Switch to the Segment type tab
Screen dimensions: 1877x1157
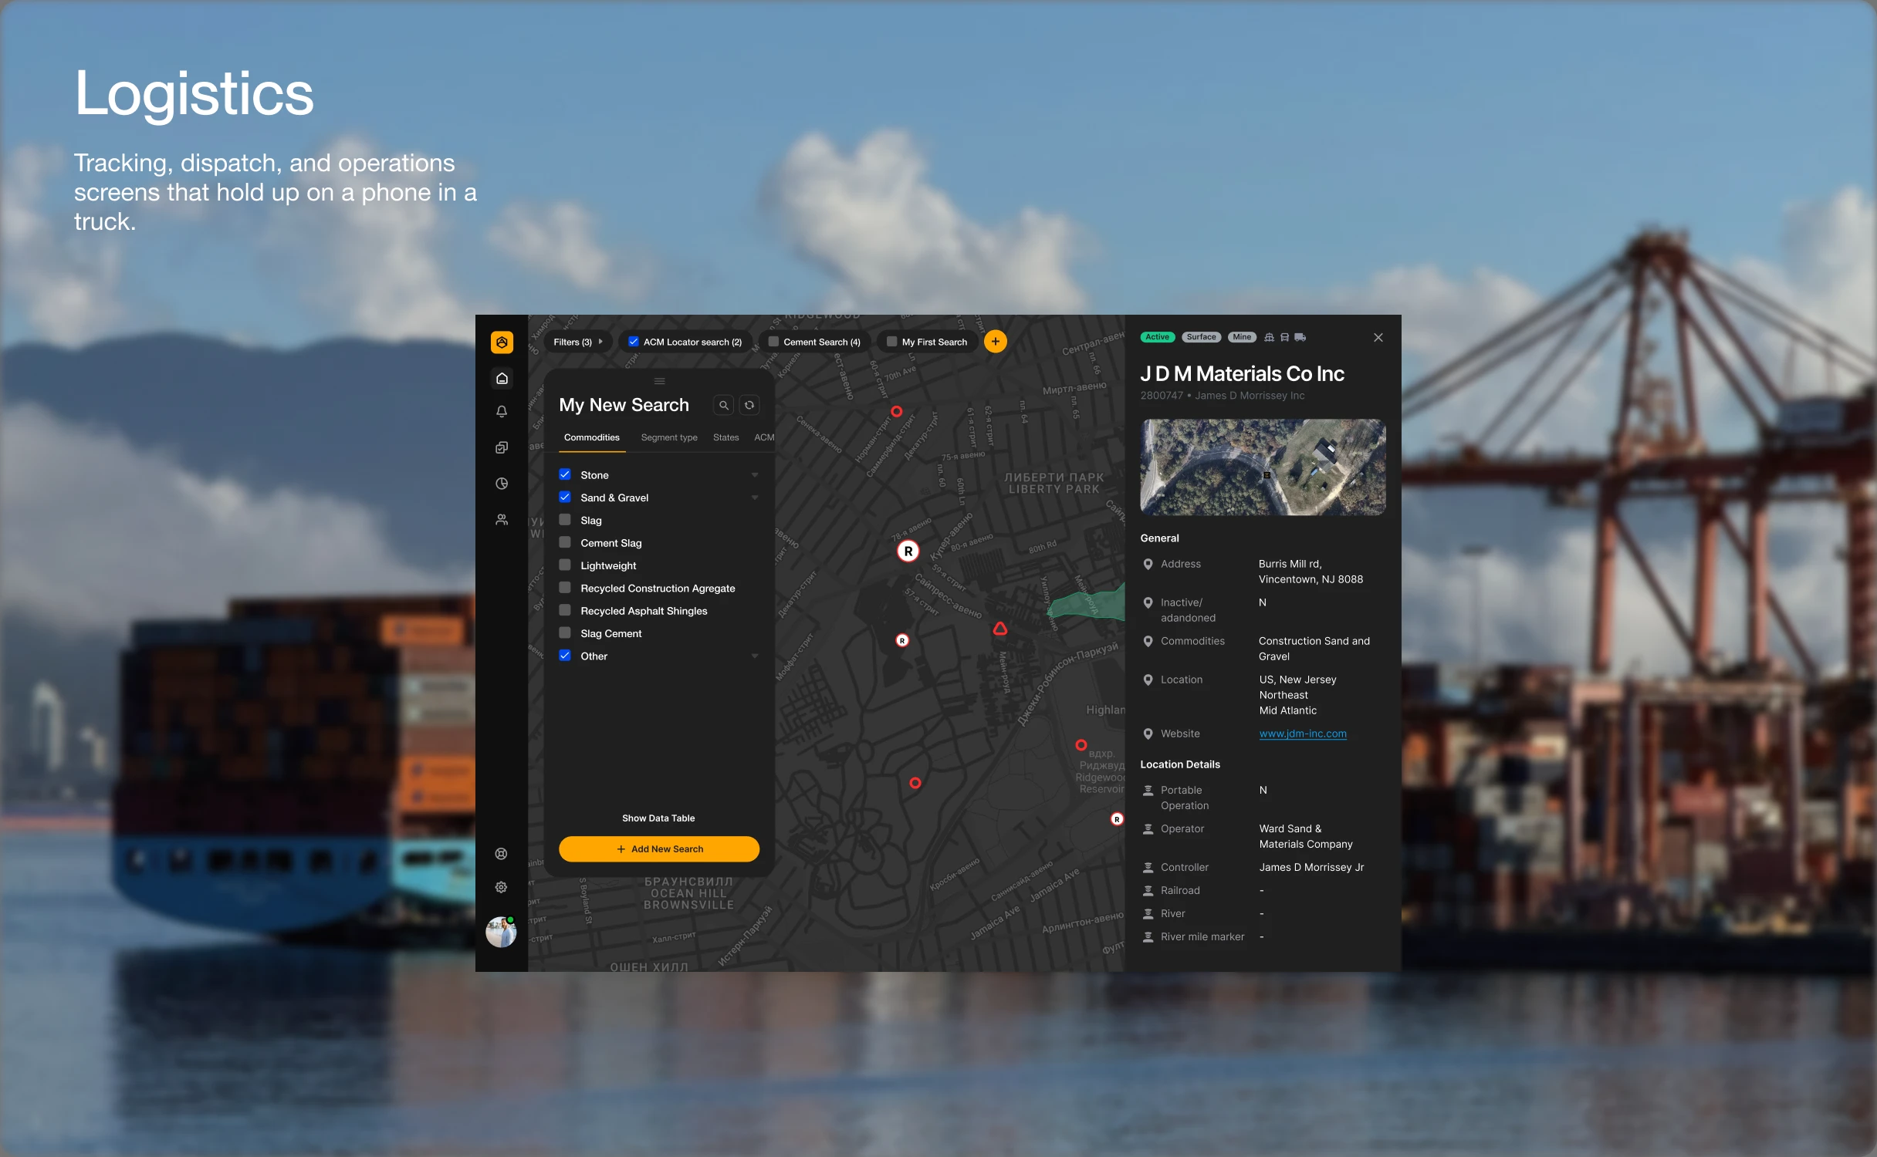tap(669, 437)
